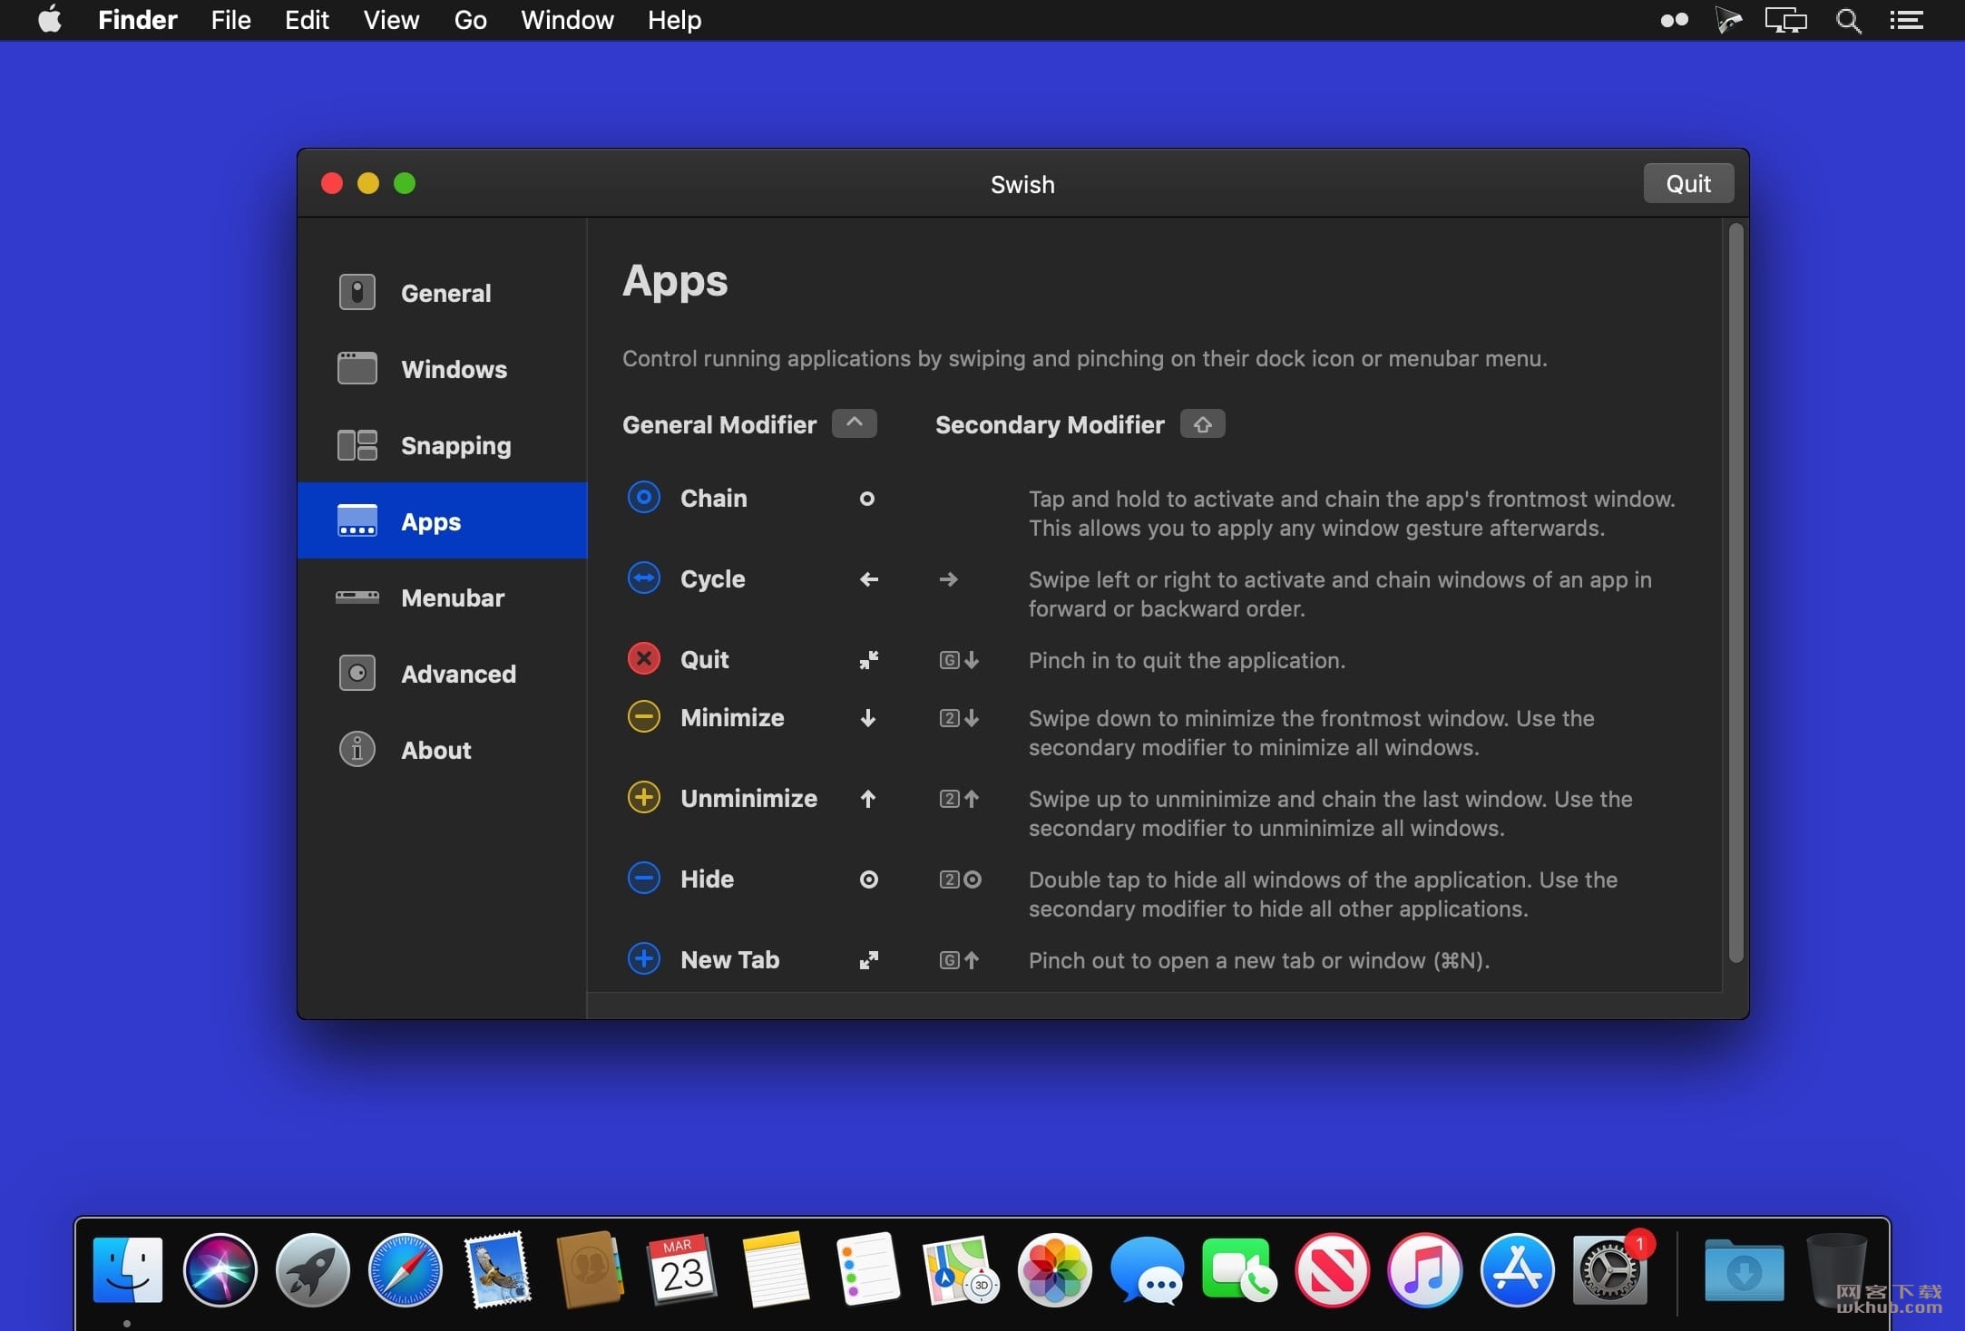Image resolution: width=1965 pixels, height=1331 pixels.
Task: Open Safari from the Dock
Action: [406, 1269]
